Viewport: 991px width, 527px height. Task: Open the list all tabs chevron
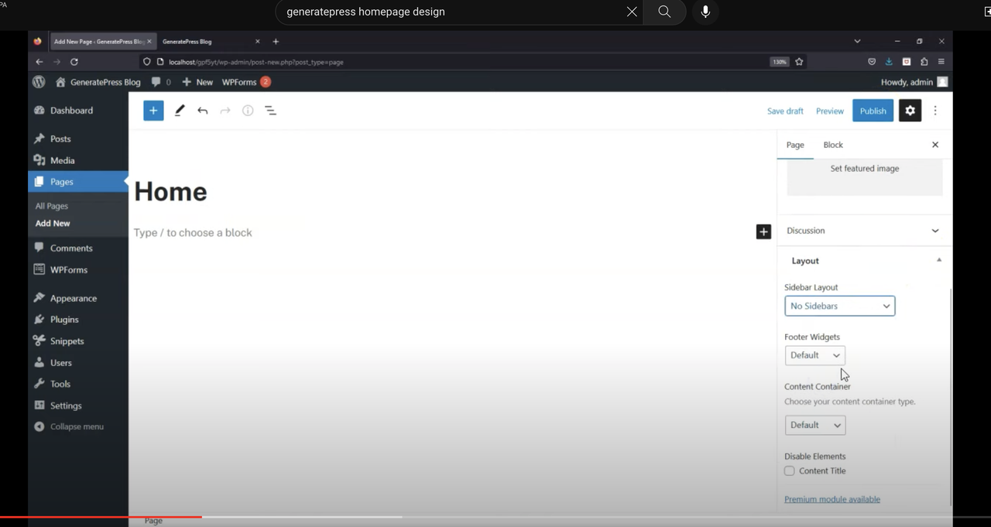857,42
